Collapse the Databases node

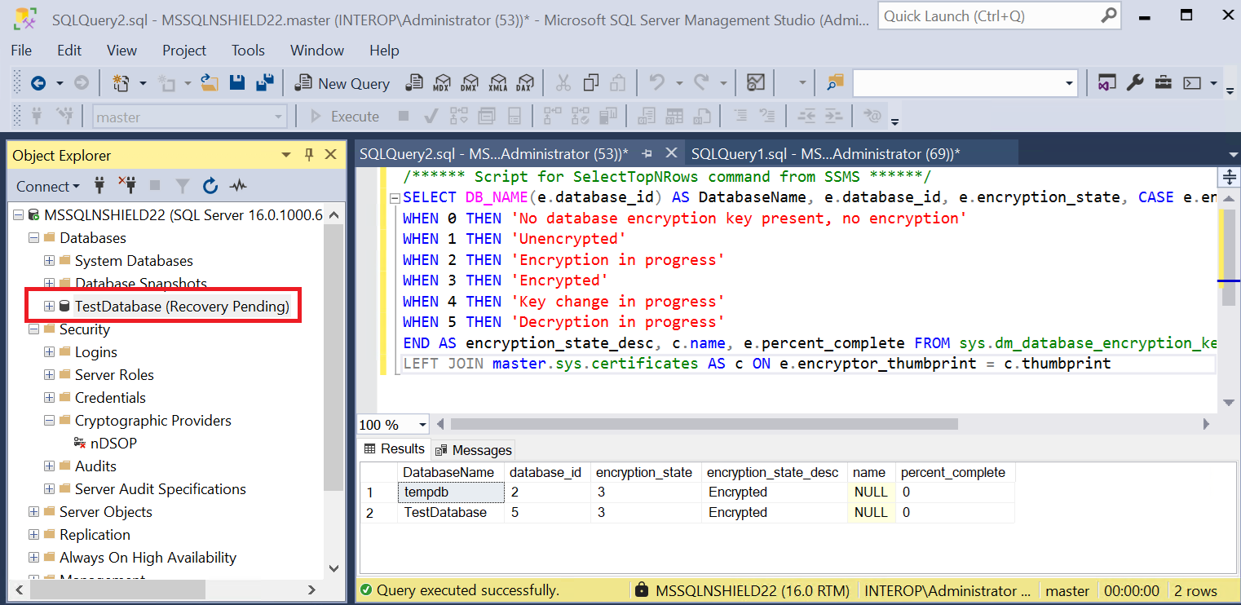(33, 238)
